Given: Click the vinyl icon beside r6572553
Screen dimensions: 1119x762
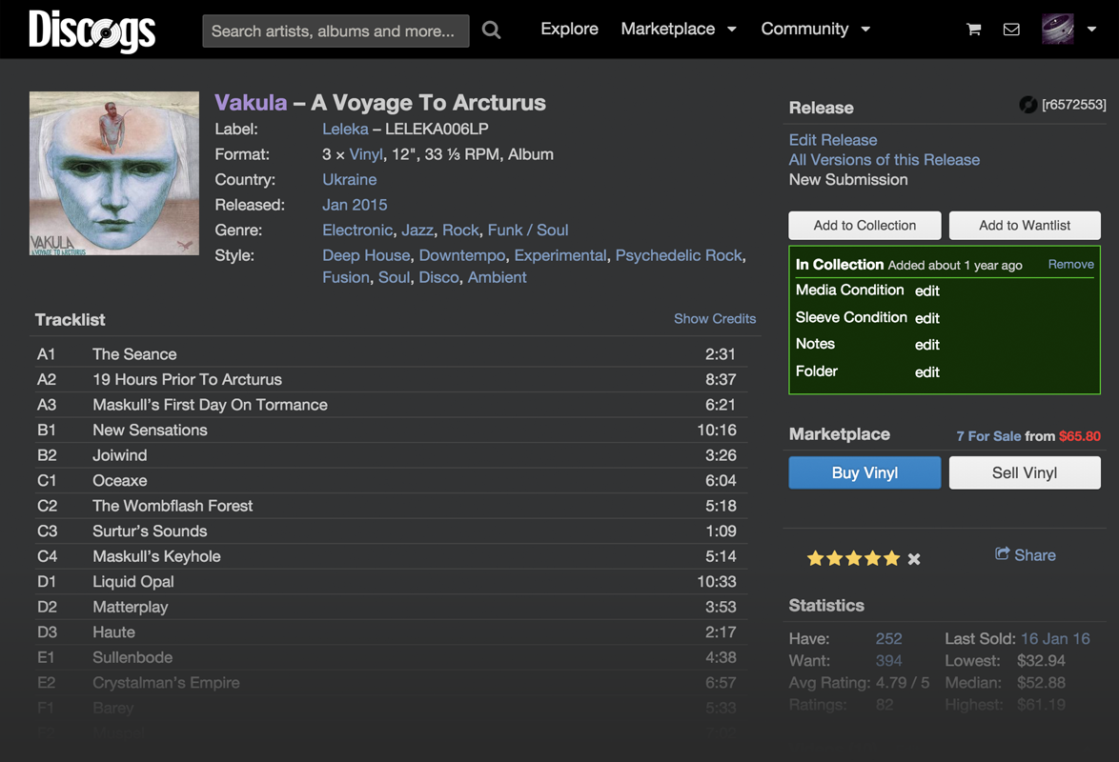Looking at the screenshot, I should pyautogui.click(x=1027, y=105).
